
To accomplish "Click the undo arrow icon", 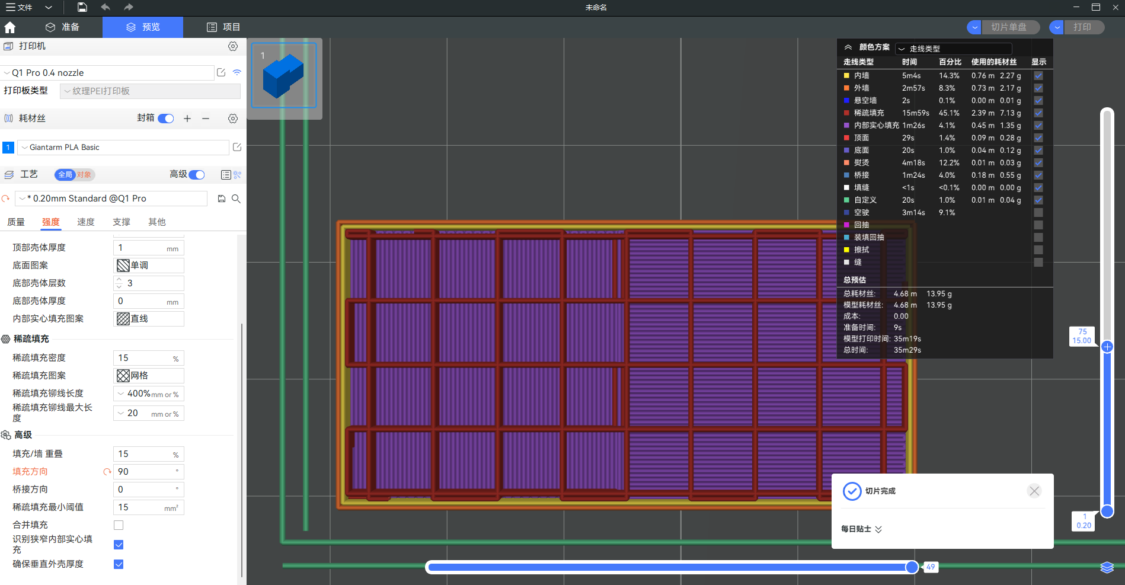I will (106, 7).
